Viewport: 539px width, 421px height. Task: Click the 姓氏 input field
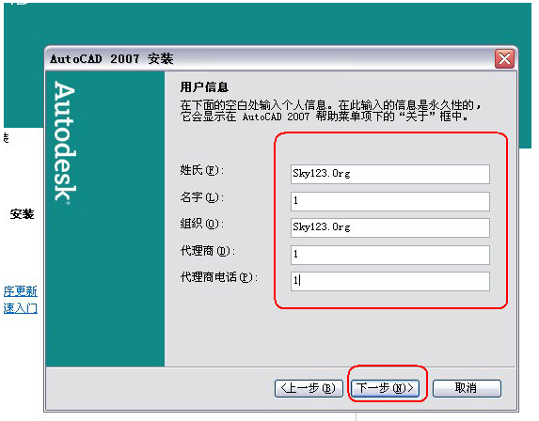[x=389, y=174]
